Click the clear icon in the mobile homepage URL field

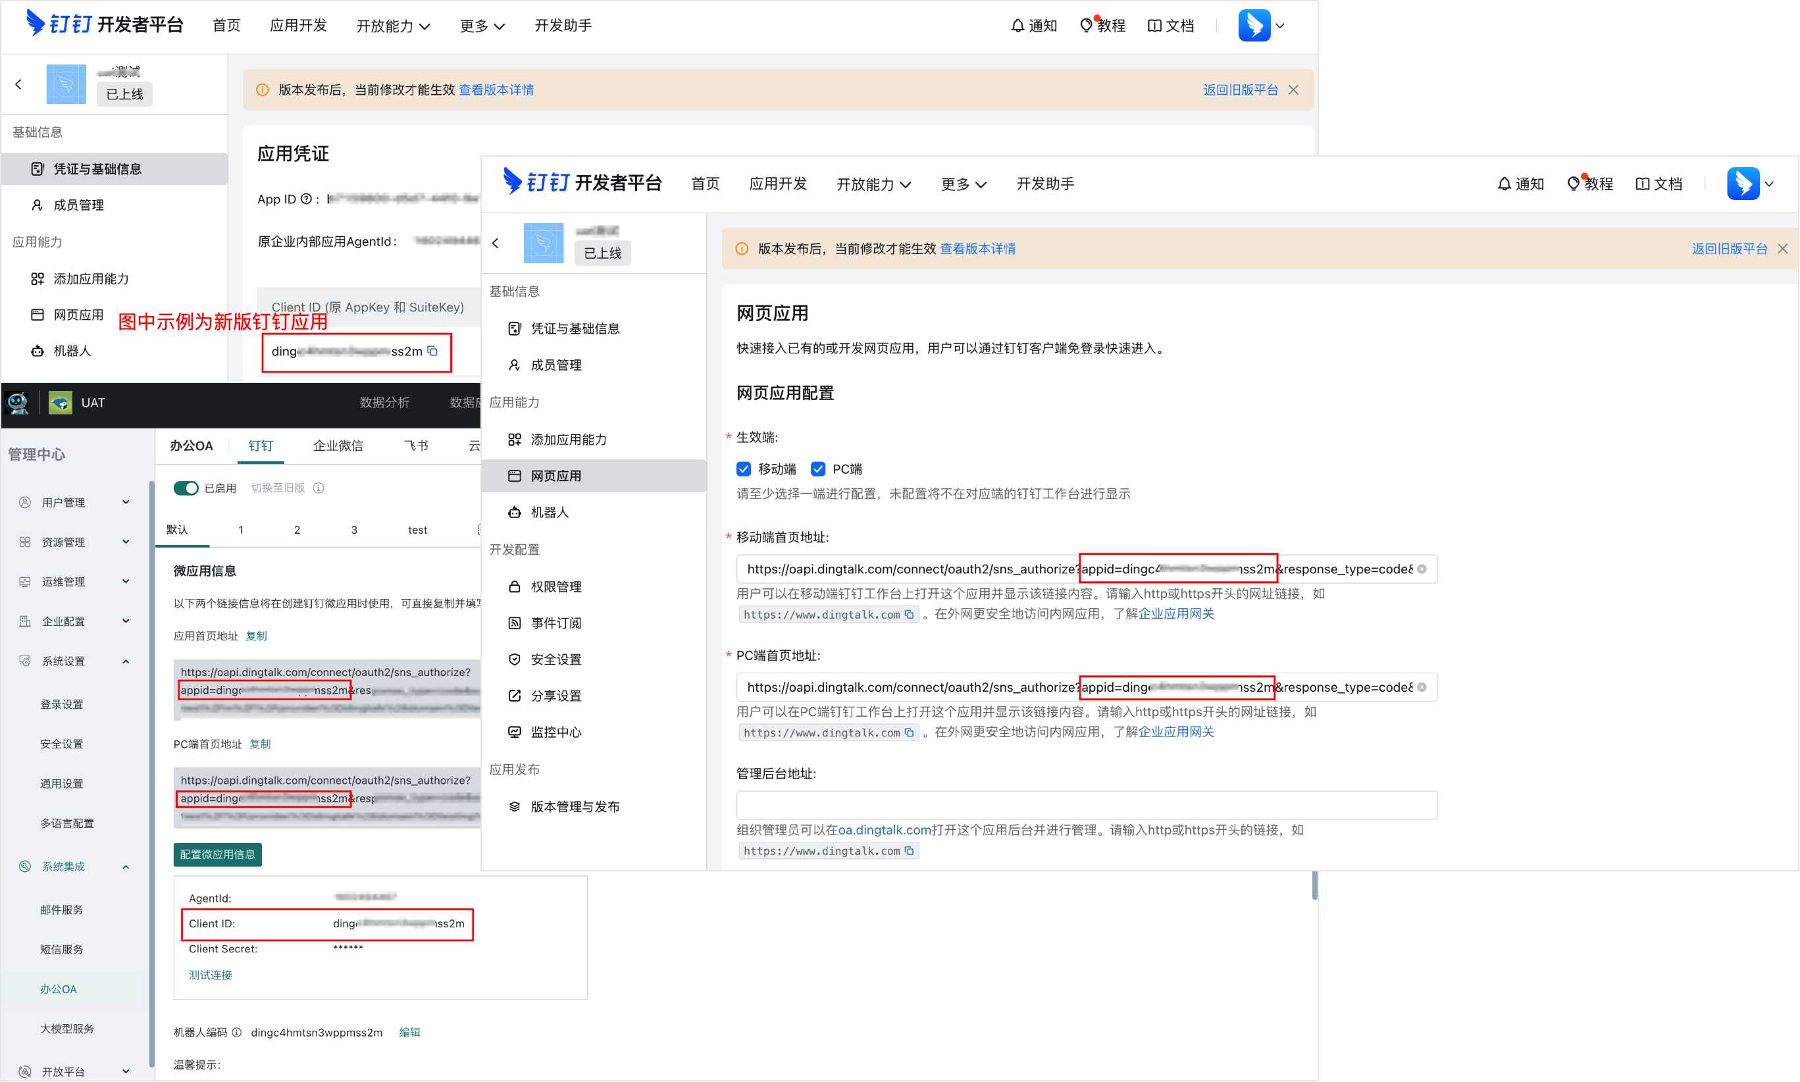coord(1421,569)
